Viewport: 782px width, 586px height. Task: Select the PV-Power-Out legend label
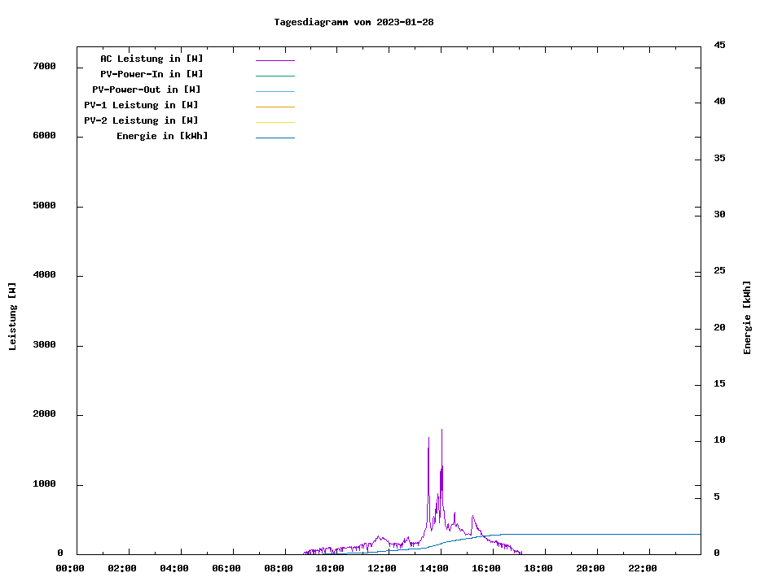[x=147, y=90]
